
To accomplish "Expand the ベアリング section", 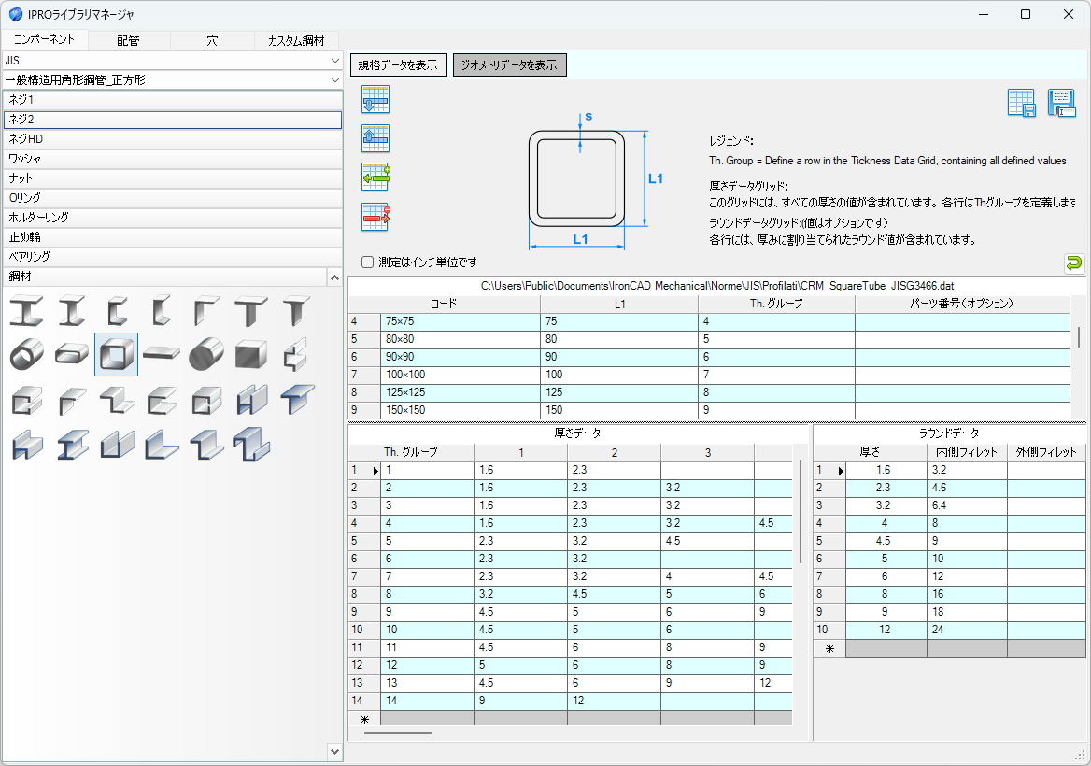I will [x=173, y=257].
